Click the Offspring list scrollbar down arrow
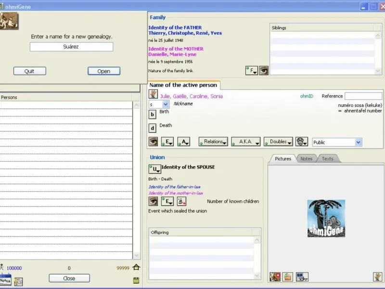This screenshot has width=385, height=289. click(257, 276)
